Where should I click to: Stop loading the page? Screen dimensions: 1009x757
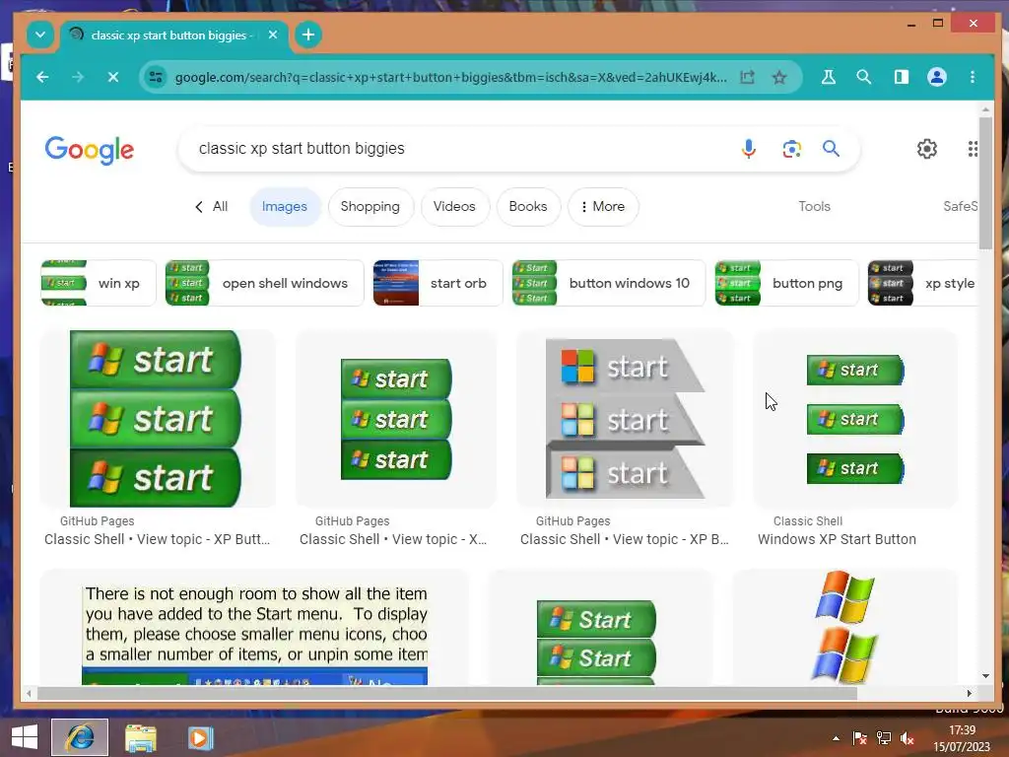pyautogui.click(x=113, y=77)
